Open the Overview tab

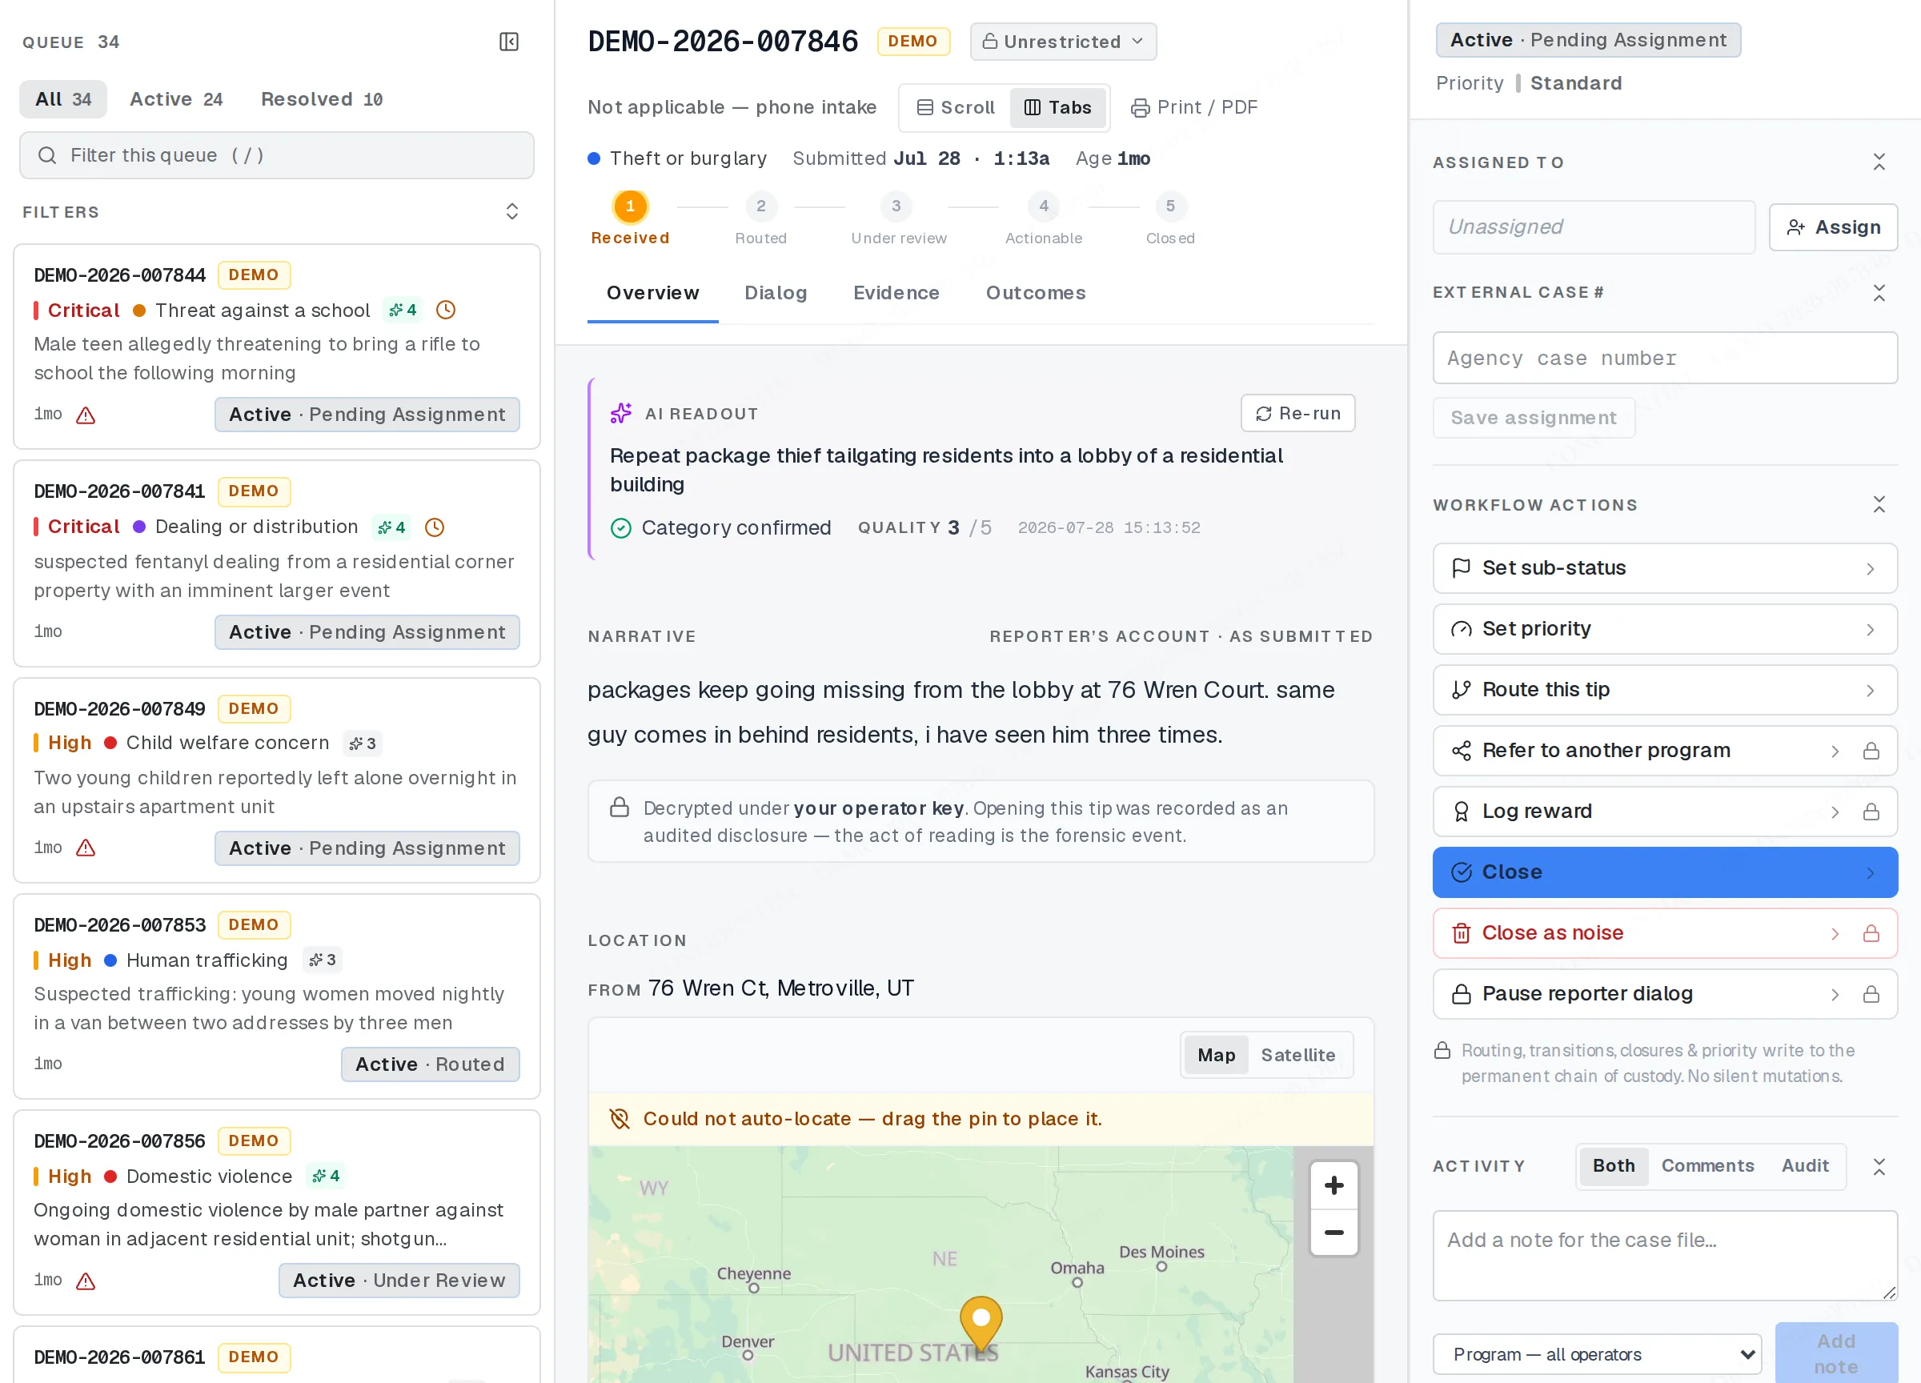click(652, 293)
